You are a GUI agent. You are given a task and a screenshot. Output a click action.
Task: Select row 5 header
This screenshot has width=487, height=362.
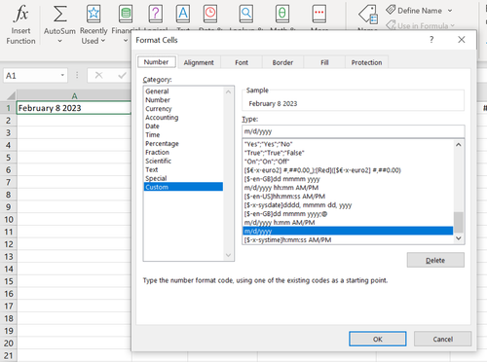(x=9, y=158)
